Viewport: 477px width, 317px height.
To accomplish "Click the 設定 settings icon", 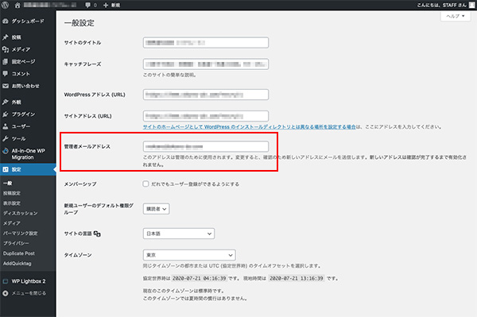I will 6,169.
